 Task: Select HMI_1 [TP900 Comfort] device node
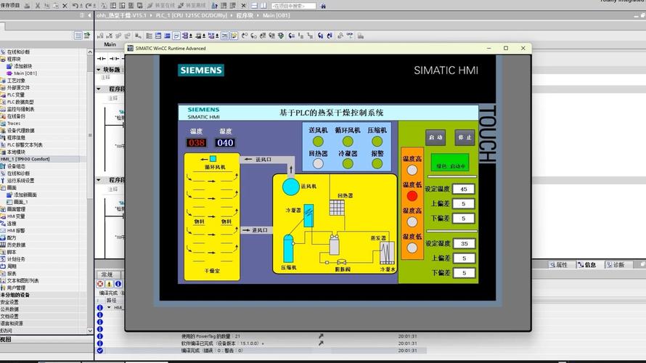(x=25, y=159)
